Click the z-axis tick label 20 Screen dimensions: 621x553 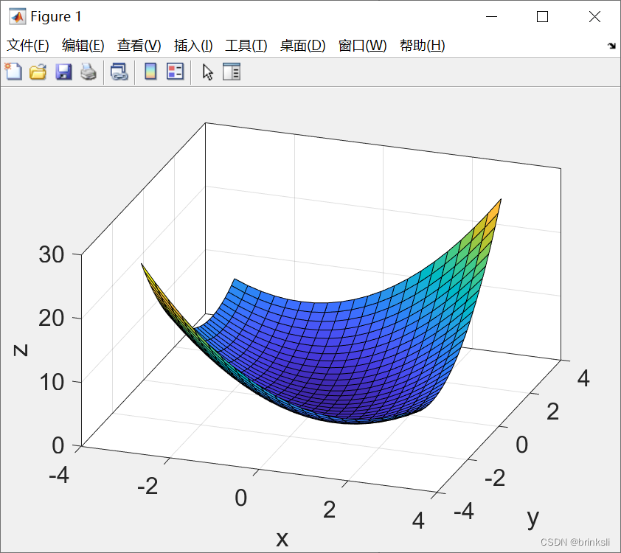pyautogui.click(x=52, y=318)
